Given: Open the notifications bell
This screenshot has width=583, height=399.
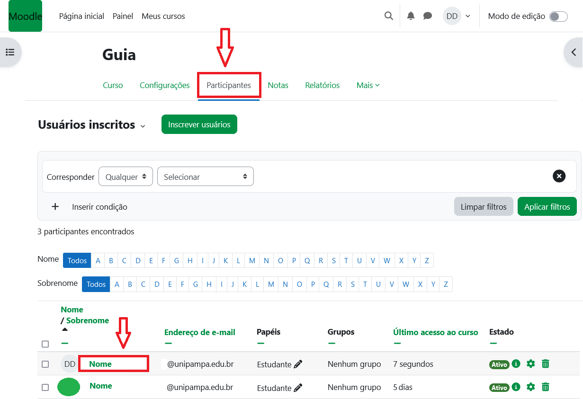Looking at the screenshot, I should (411, 16).
